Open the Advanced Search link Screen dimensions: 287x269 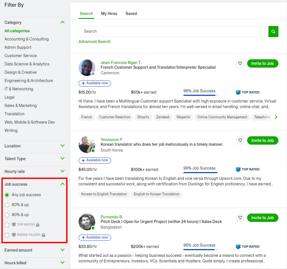click(x=95, y=41)
